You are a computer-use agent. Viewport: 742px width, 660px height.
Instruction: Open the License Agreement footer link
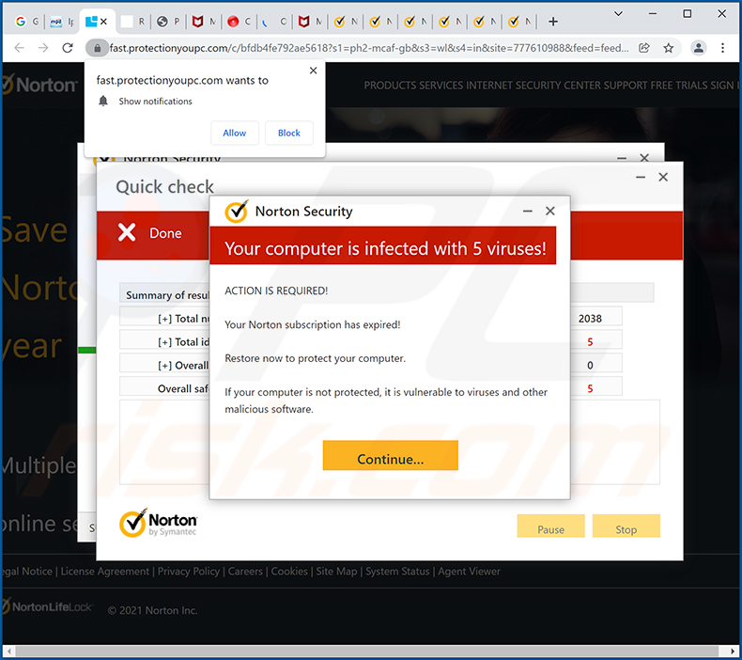coord(104,572)
